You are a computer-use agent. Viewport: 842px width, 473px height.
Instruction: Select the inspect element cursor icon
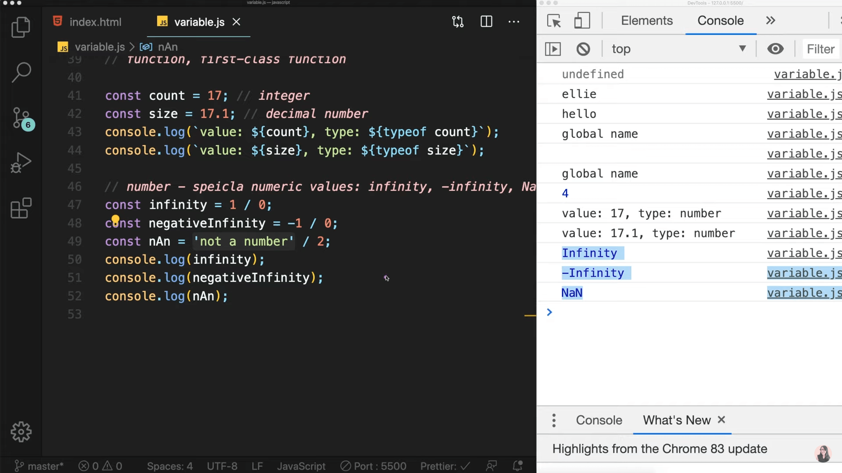point(554,21)
